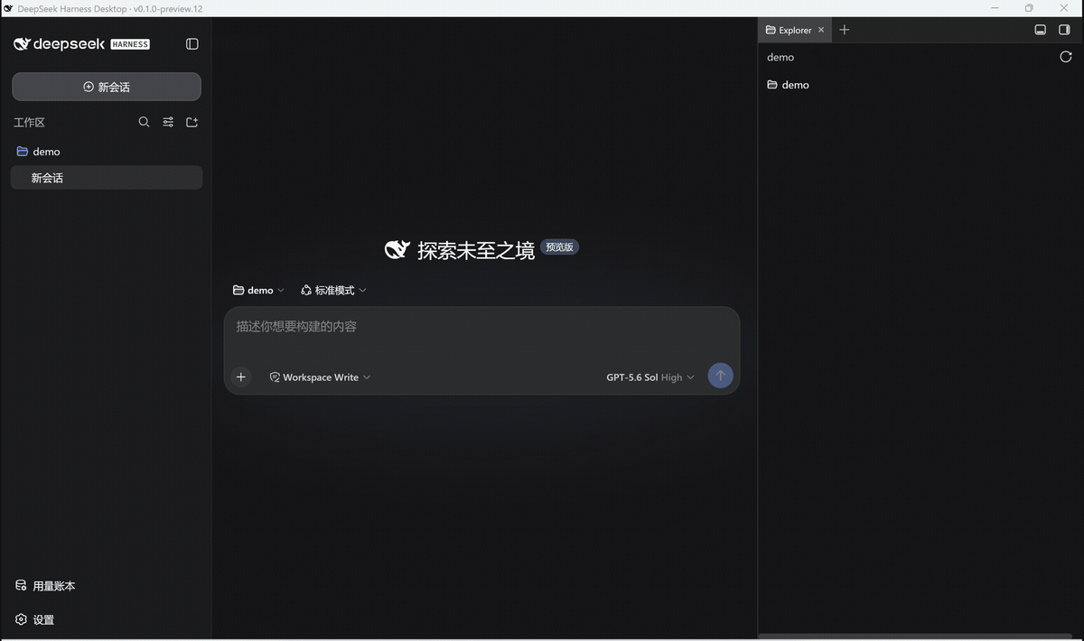The image size is (1084, 641).
Task: Expand the demo folder in Explorer
Action: (x=788, y=85)
